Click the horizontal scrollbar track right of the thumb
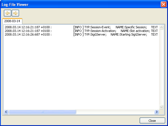Viewport: 168px width, 126px height. point(115,112)
